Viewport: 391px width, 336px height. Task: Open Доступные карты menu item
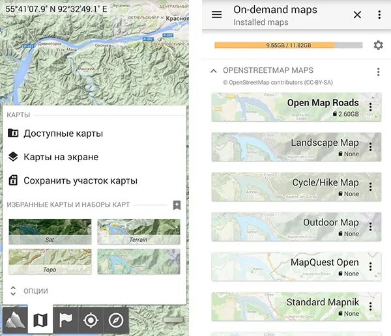tap(94, 133)
